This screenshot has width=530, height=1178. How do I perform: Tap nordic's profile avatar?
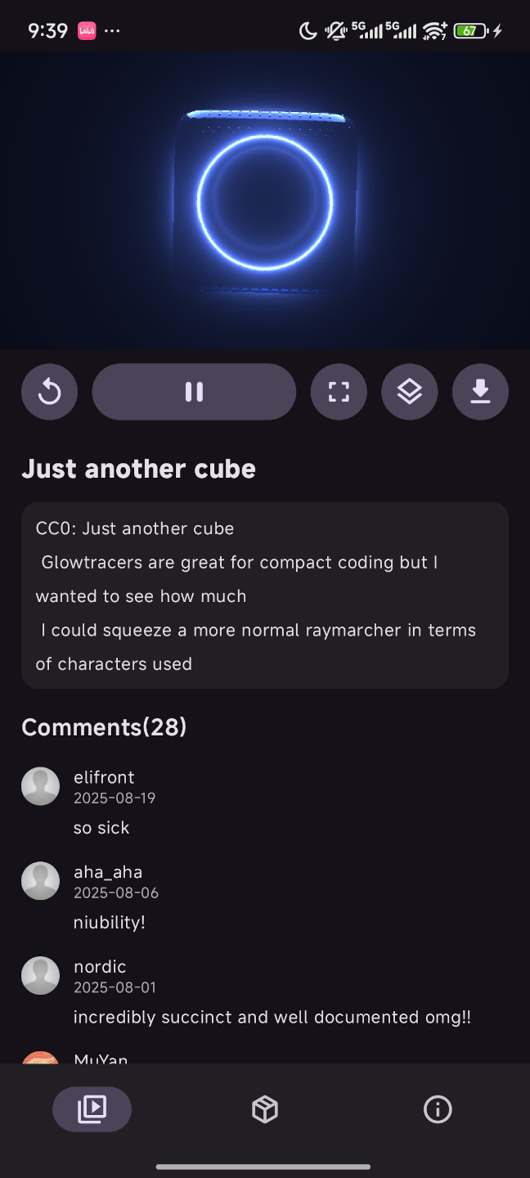(x=40, y=976)
